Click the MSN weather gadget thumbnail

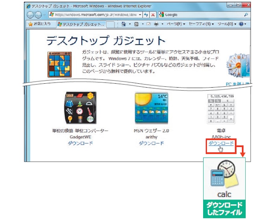click(152, 108)
